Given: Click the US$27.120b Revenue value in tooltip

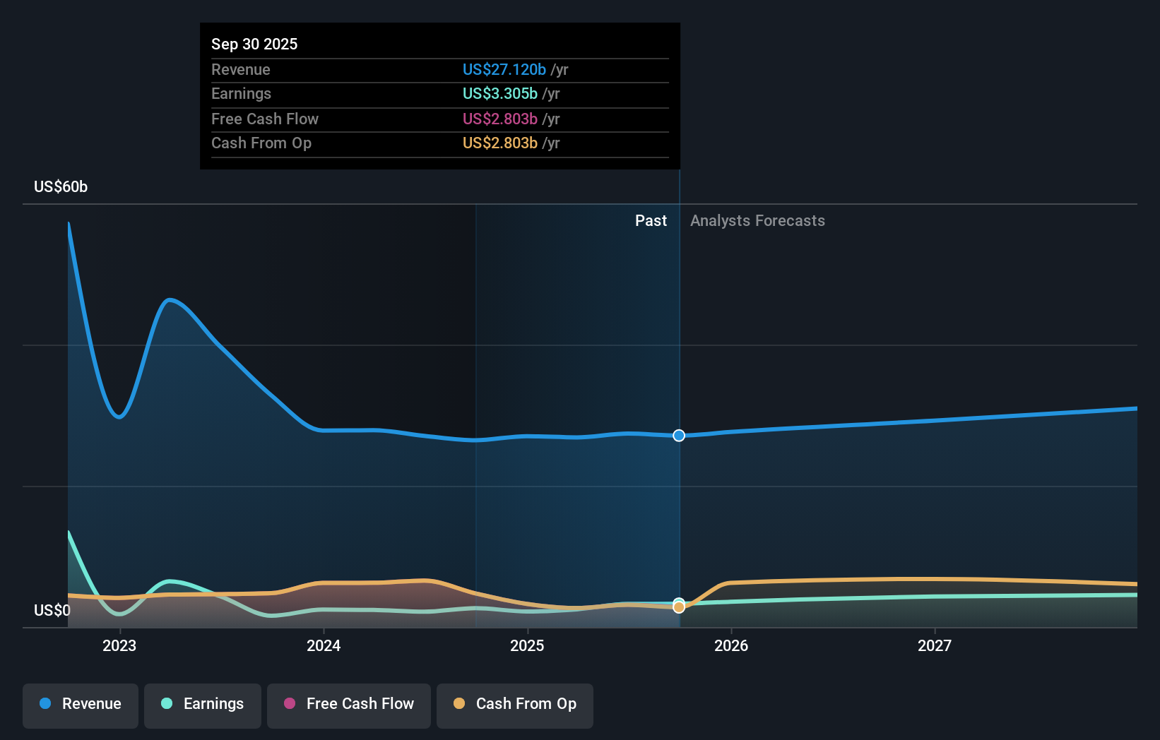Looking at the screenshot, I should pyautogui.click(x=504, y=70).
